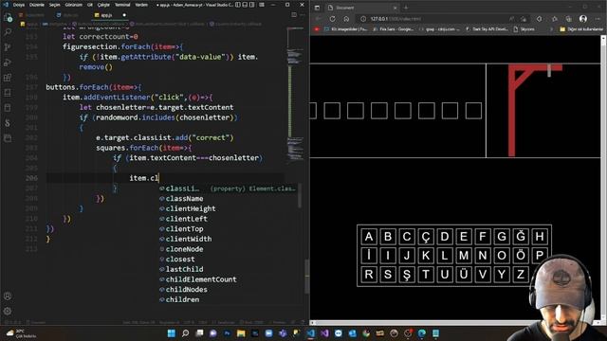Choose the letter Ğ on the keyboard

pyautogui.click(x=521, y=236)
